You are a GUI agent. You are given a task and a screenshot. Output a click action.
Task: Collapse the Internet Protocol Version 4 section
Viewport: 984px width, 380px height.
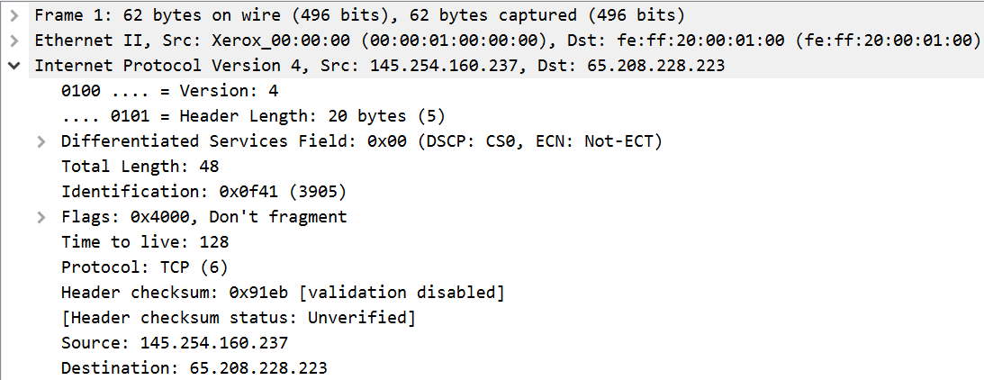pyautogui.click(x=14, y=66)
